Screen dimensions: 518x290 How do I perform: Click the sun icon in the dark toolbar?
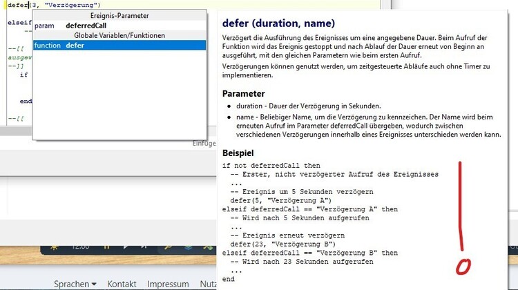tap(54, 247)
